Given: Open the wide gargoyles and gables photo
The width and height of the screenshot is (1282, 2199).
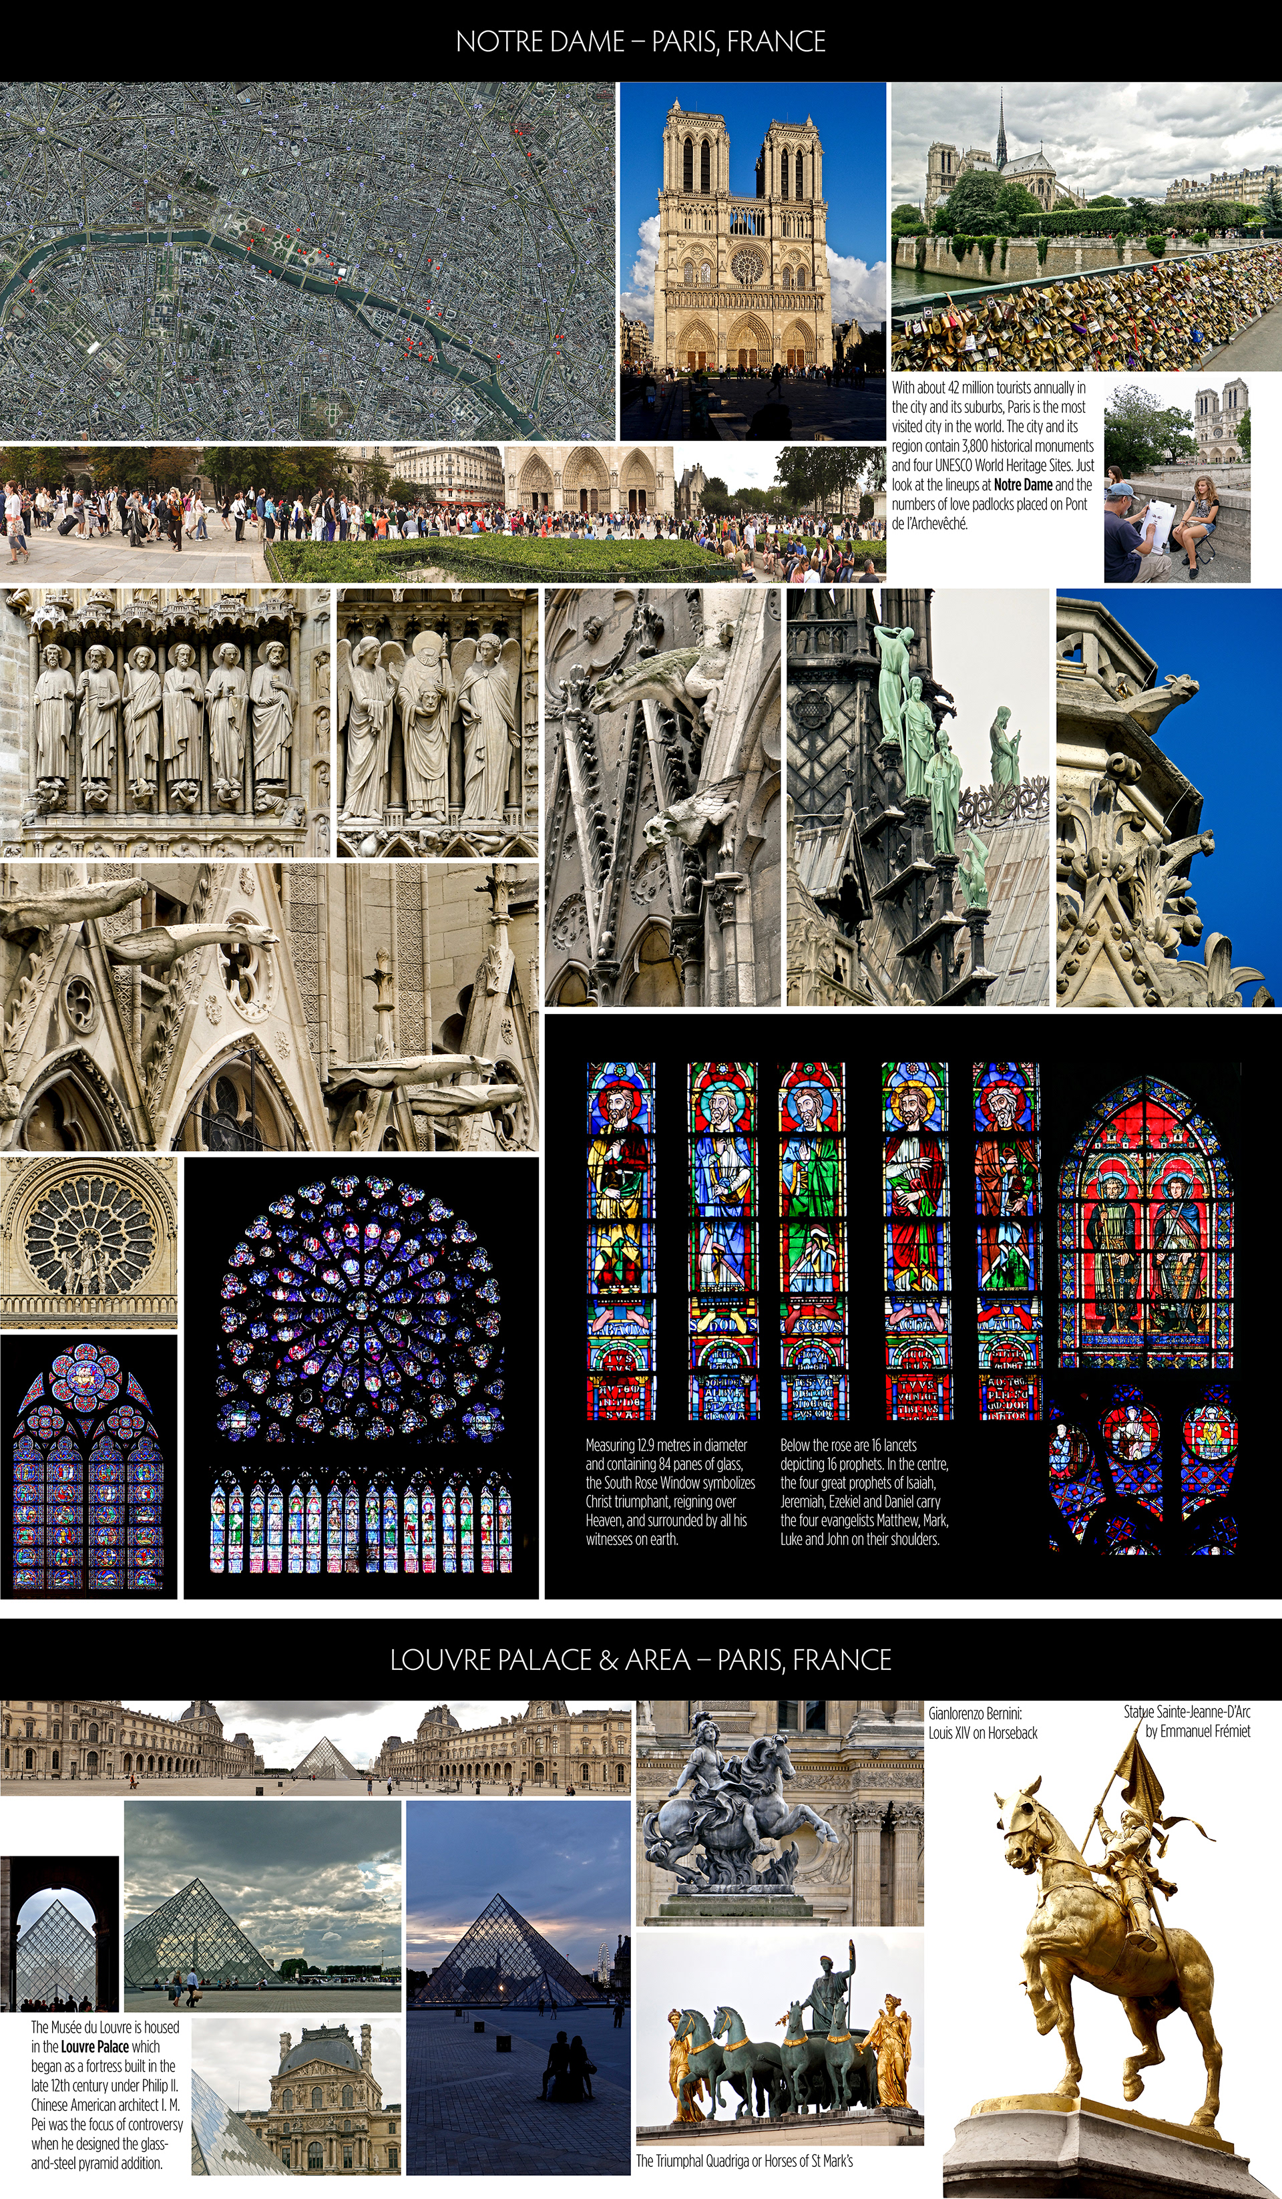Looking at the screenshot, I should (x=268, y=1007).
